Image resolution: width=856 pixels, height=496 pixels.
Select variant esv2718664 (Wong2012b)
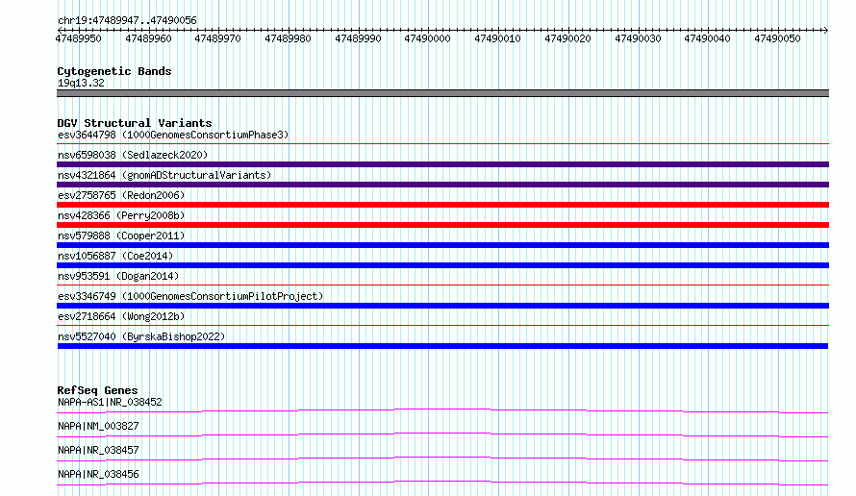(121, 316)
